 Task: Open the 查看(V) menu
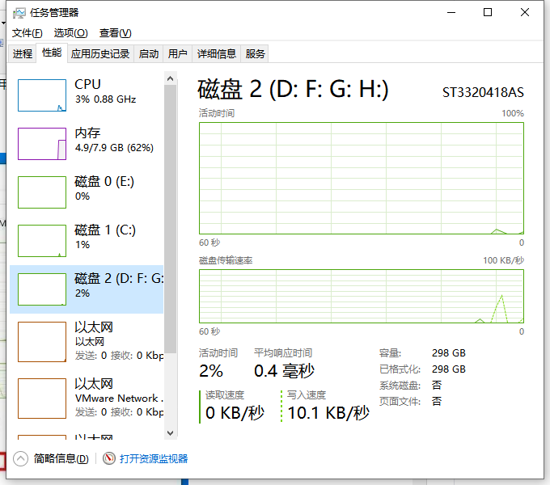click(115, 33)
